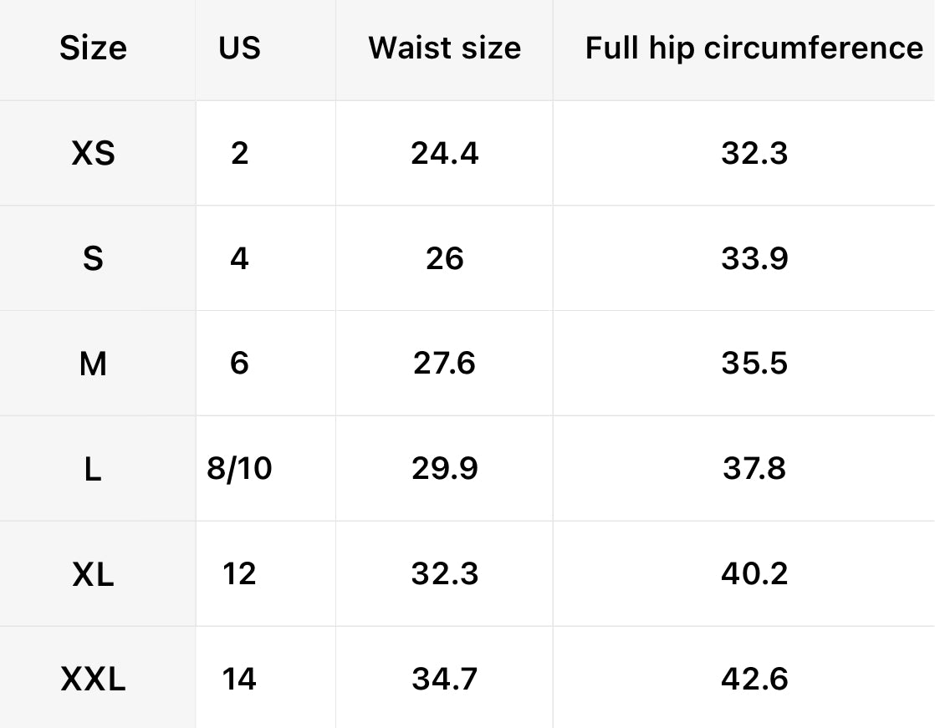The image size is (935, 728).
Task: Select the L size row label
Action: tap(93, 470)
